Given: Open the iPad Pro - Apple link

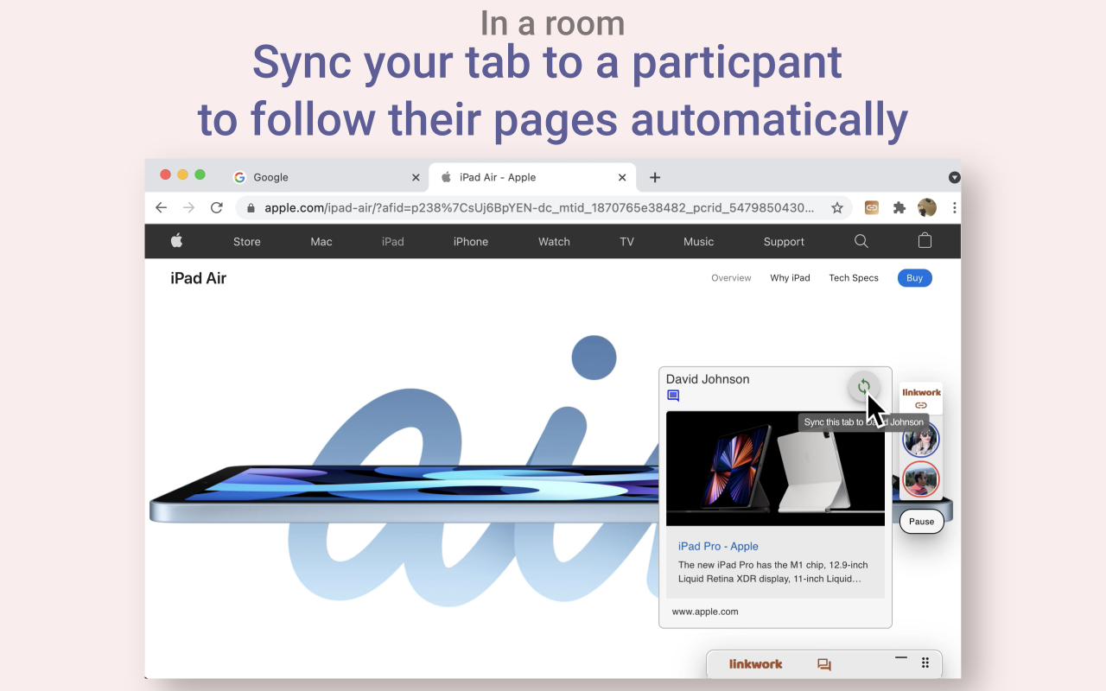Looking at the screenshot, I should pos(718,546).
